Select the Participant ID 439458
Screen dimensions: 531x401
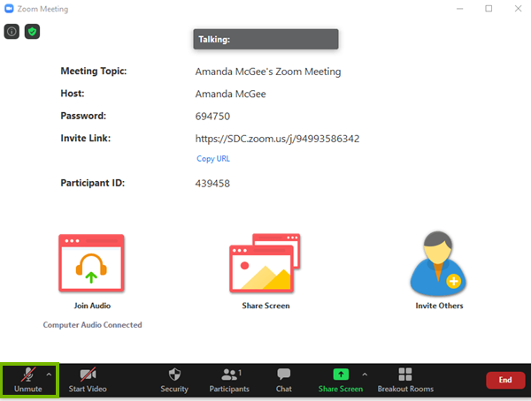click(x=212, y=184)
